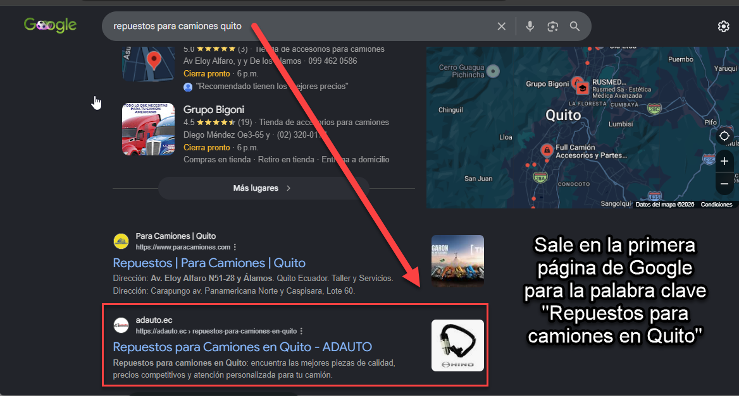The image size is (739, 396).
Task: Zoom in on the map
Action: (724, 161)
